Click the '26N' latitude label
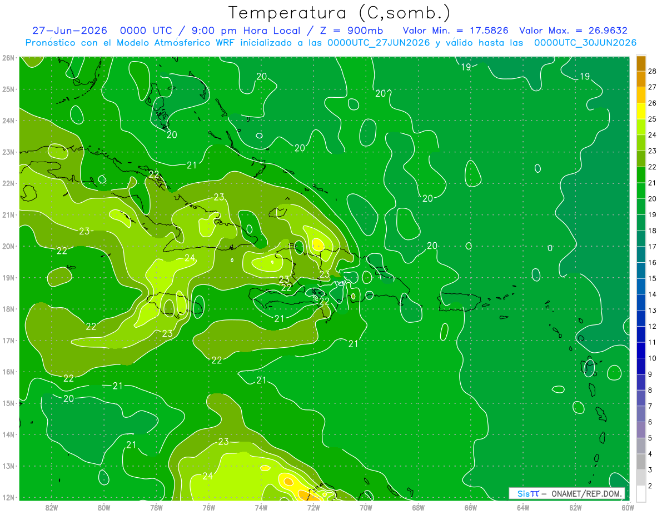Image resolution: width=667 pixels, height=515 pixels. tap(8, 58)
